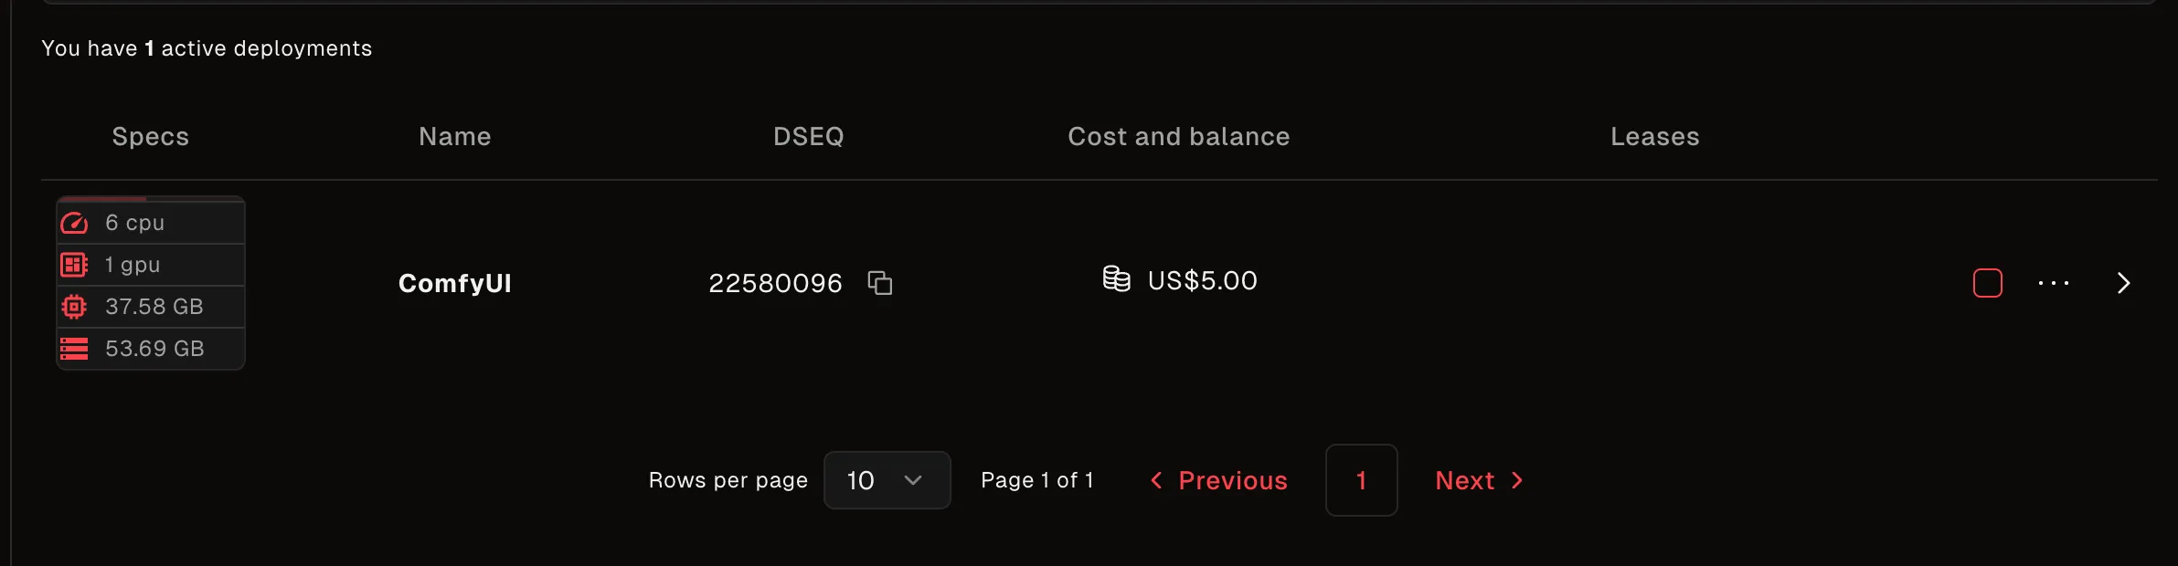The width and height of the screenshot is (2178, 566).
Task: Click the Leases column header
Action: coord(1654,137)
